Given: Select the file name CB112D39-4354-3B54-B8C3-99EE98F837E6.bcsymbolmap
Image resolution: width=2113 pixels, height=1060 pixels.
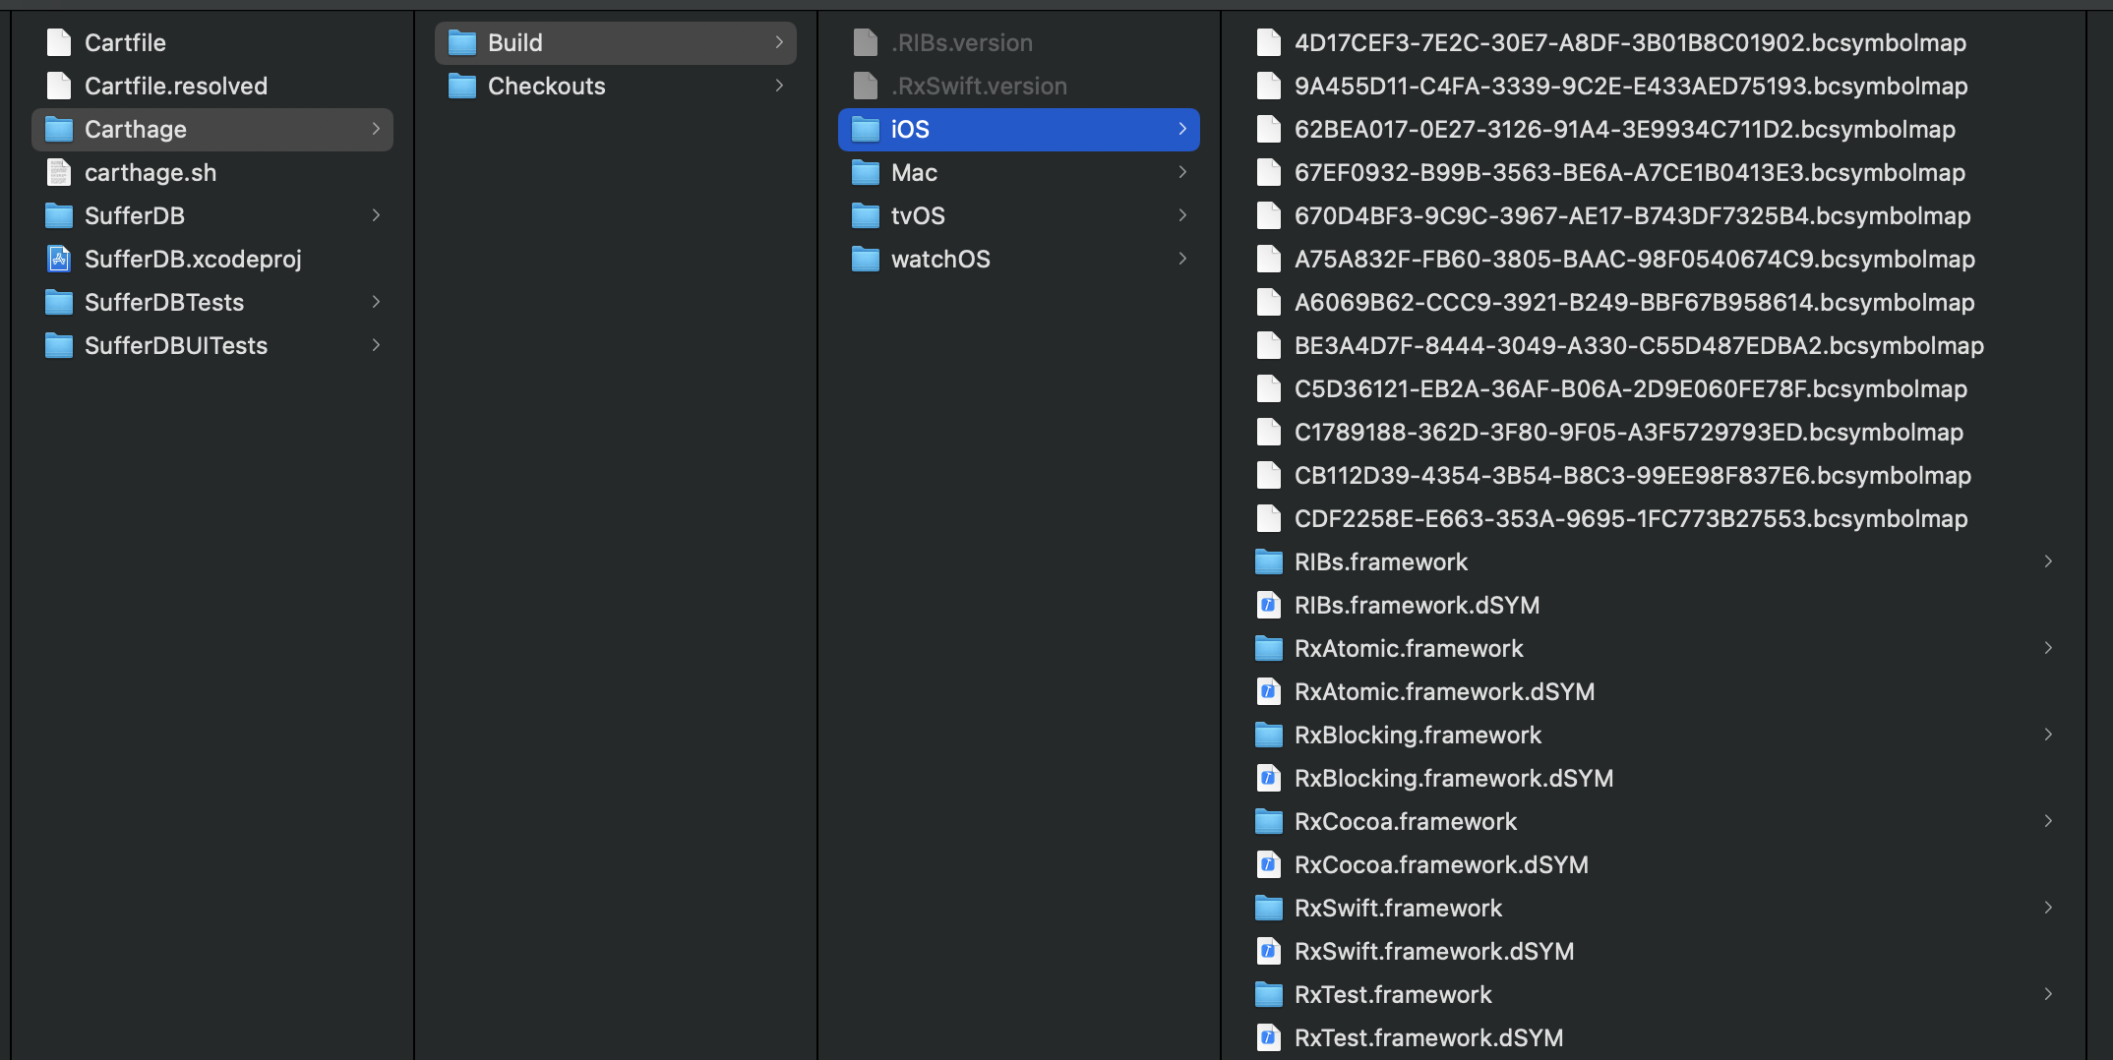Looking at the screenshot, I should point(1633,476).
